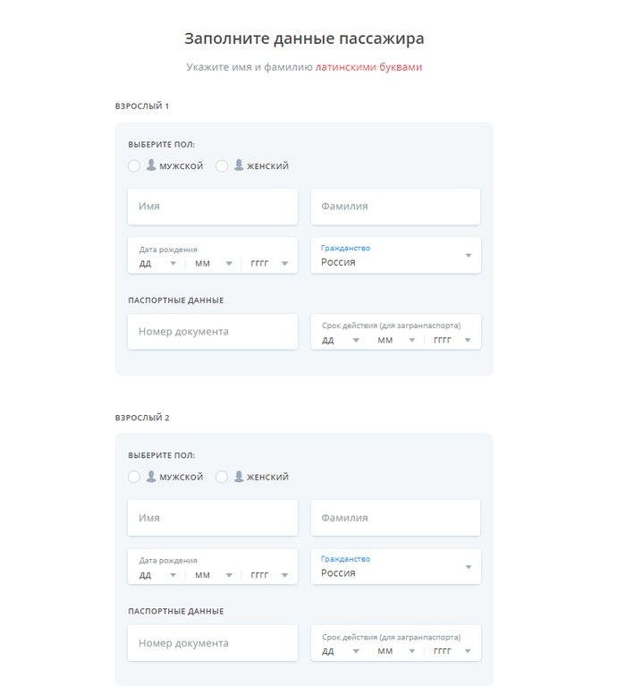Click the Имя field for Взрослый 1
Viewport: 626px width, 686px height.
click(213, 207)
